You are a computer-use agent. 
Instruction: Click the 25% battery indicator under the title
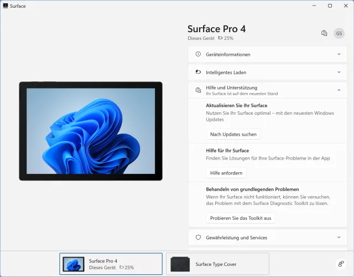pos(226,38)
